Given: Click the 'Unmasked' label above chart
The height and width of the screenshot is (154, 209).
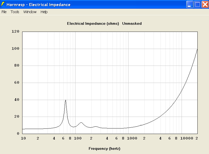Looking at the screenshot, I should point(132,23).
